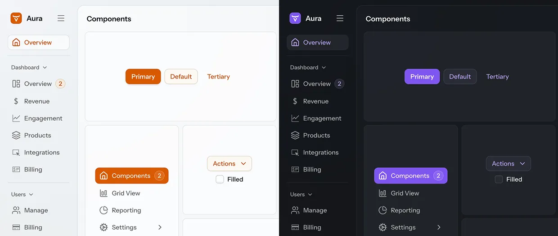Open the Actions dropdown in dark theme

tap(508, 164)
